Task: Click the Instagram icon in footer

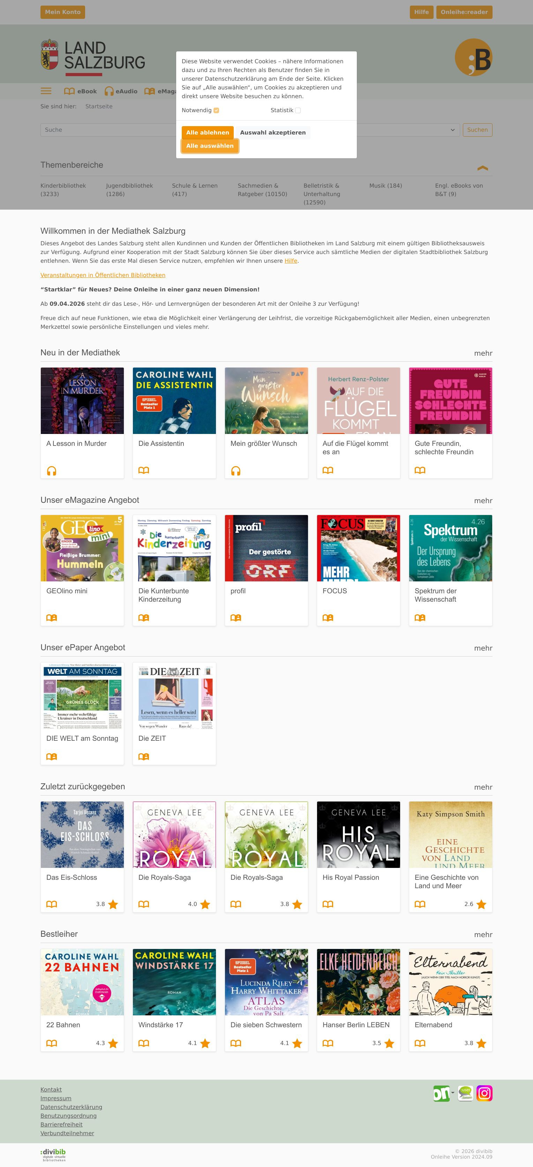Action: [484, 1093]
